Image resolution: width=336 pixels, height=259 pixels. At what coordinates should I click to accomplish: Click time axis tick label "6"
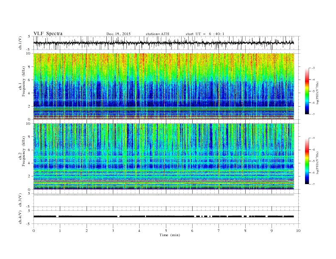point(192,231)
